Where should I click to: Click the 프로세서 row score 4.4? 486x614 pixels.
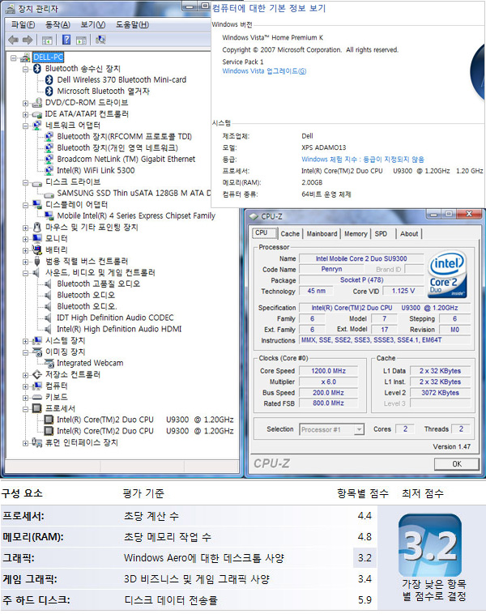[364, 516]
